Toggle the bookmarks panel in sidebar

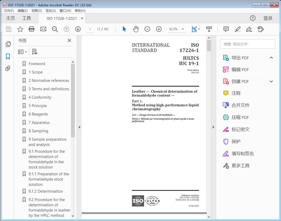8,56
